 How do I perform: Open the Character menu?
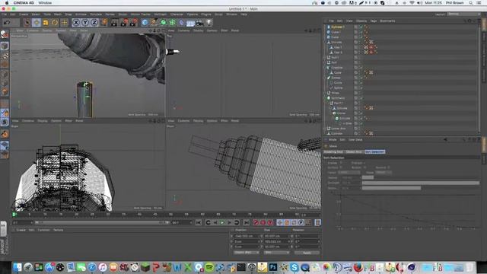[x=177, y=14]
